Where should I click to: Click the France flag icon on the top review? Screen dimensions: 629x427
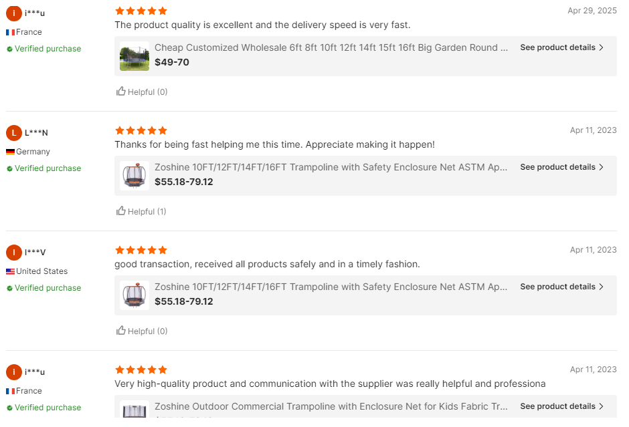[10, 31]
